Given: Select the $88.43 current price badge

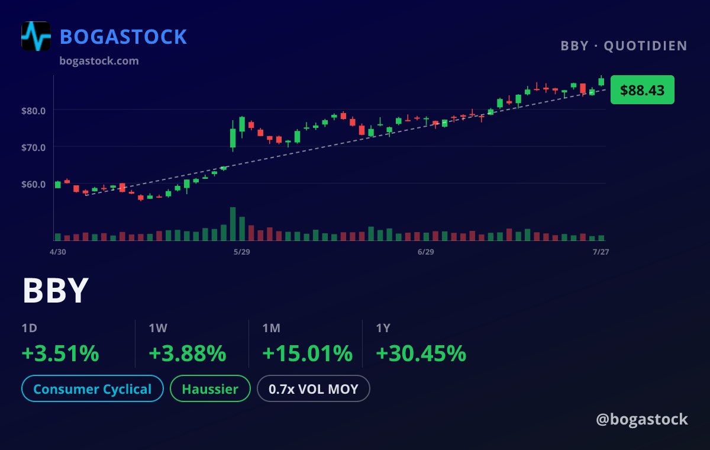Looking at the screenshot, I should [643, 90].
